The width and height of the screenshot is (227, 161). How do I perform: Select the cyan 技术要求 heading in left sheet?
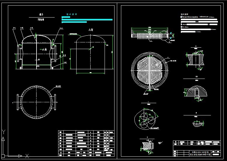click(72, 14)
